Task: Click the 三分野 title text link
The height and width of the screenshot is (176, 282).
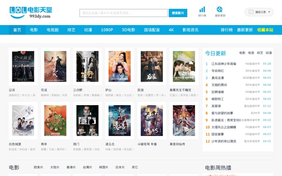Action: (78, 90)
